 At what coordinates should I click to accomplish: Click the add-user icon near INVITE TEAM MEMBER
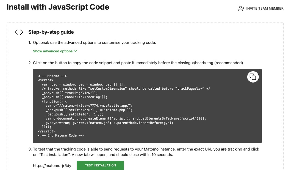pyautogui.click(x=241, y=8)
